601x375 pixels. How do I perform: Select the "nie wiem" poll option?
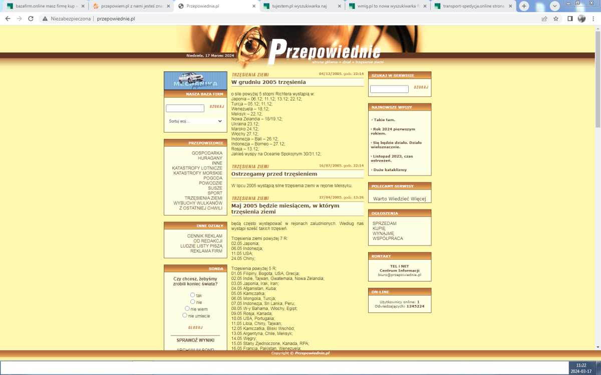[x=187, y=308]
